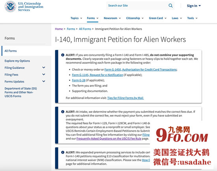Expand the Filing Guidance sidebar section
Viewport: 217px width, 171px height.
[x=43, y=68]
